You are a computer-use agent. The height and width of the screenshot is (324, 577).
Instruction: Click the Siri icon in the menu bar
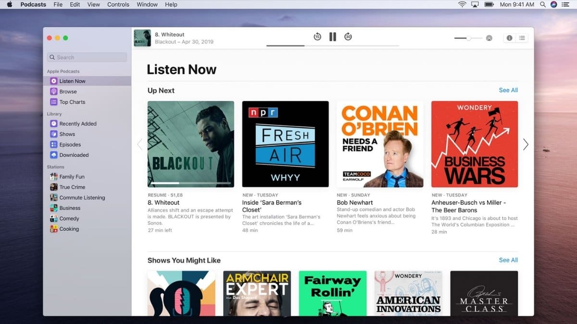554,4
